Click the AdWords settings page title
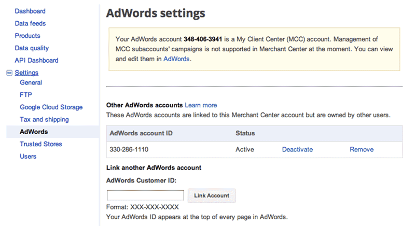The width and height of the screenshot is (415, 226). [x=156, y=13]
